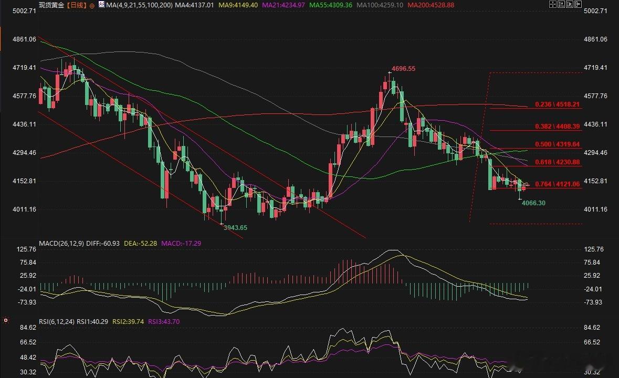
Task: Select the 【日线】 daily period label
Action: [76, 5]
